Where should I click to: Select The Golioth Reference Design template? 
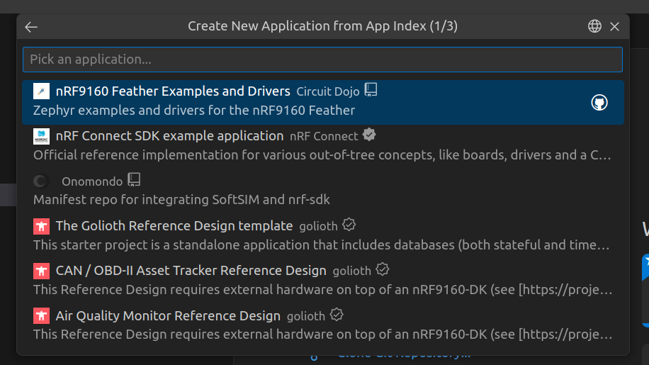click(323, 236)
